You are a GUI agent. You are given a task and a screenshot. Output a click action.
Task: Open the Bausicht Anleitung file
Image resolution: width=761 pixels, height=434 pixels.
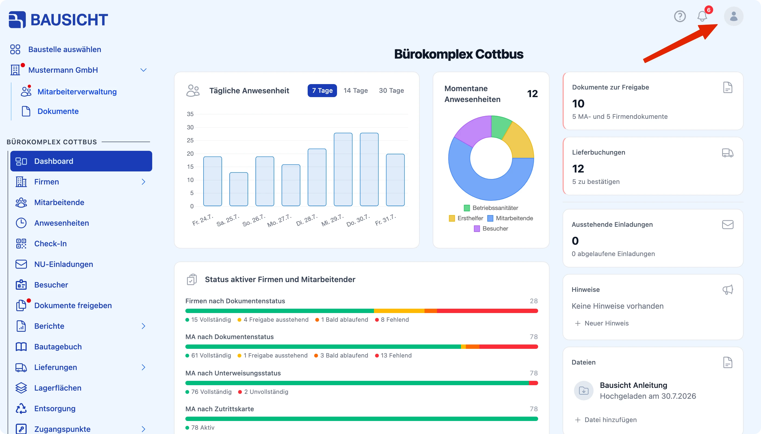633,385
